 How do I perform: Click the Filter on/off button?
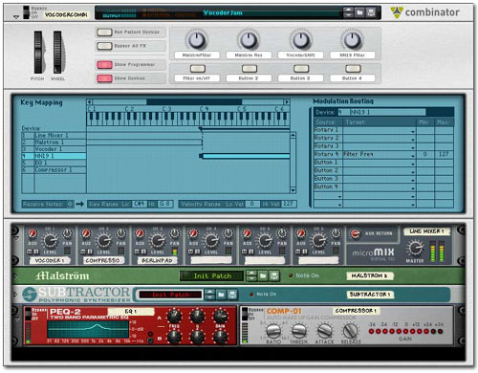click(197, 69)
